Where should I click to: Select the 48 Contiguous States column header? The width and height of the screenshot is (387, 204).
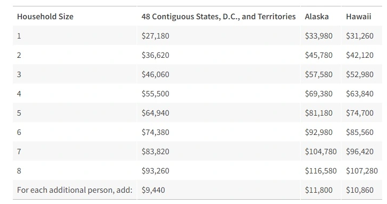click(x=219, y=17)
